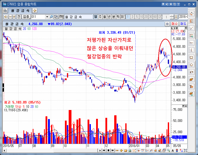Click the stop button in chart playback controls
This screenshot has width=198, height=155.
point(108,150)
